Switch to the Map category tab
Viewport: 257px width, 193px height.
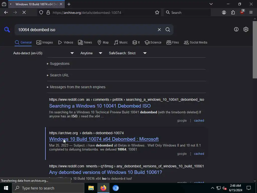(103, 42)
